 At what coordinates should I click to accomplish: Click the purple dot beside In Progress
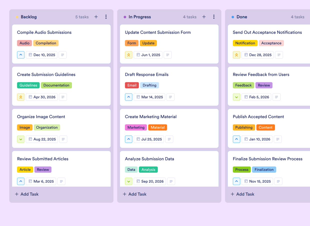click(125, 17)
